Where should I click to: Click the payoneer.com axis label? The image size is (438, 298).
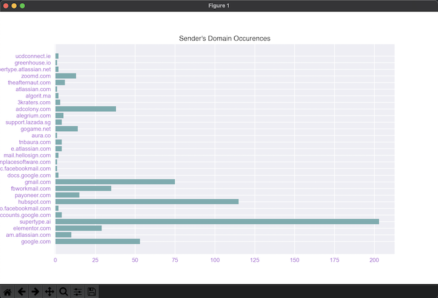tap(33, 196)
